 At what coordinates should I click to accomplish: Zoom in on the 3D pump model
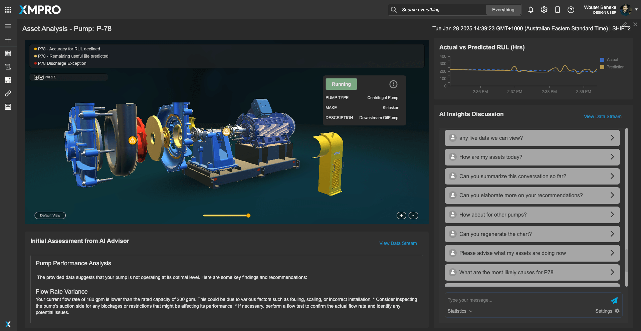tap(401, 216)
